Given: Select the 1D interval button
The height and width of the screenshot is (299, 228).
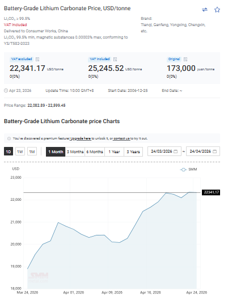Looking at the screenshot, I should (9, 152).
